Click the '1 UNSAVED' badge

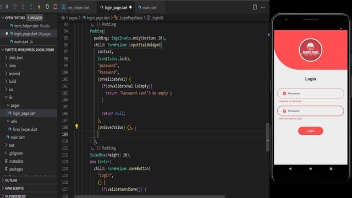(x=35, y=18)
